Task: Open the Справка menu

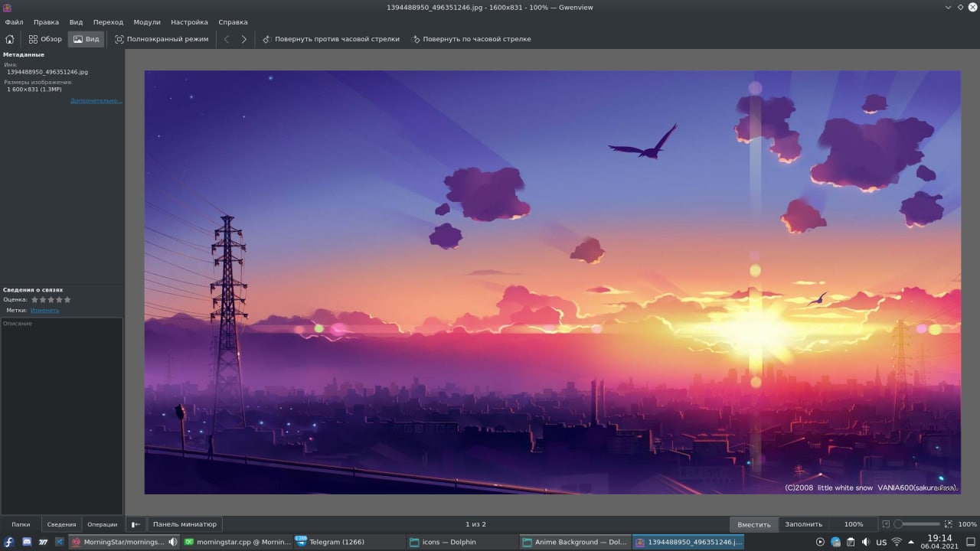Action: coord(233,22)
